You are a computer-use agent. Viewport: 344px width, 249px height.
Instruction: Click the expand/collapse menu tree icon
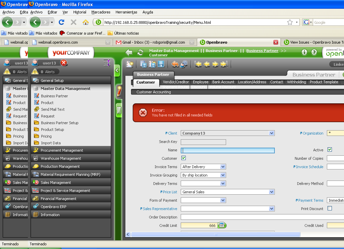(107, 63)
